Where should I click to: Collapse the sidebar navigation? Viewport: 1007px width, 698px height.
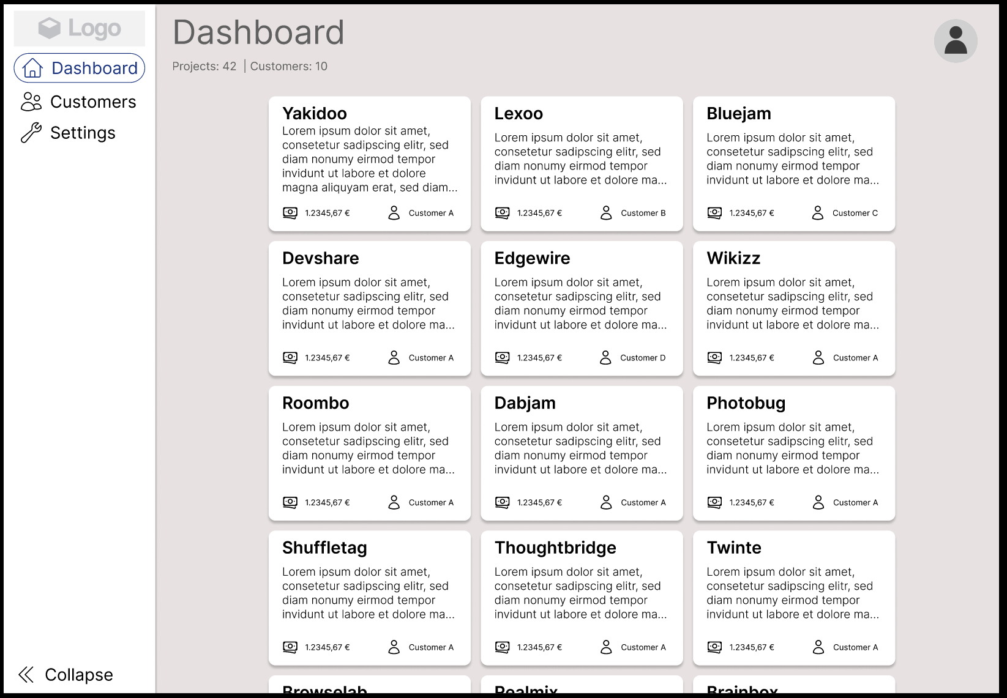click(66, 675)
